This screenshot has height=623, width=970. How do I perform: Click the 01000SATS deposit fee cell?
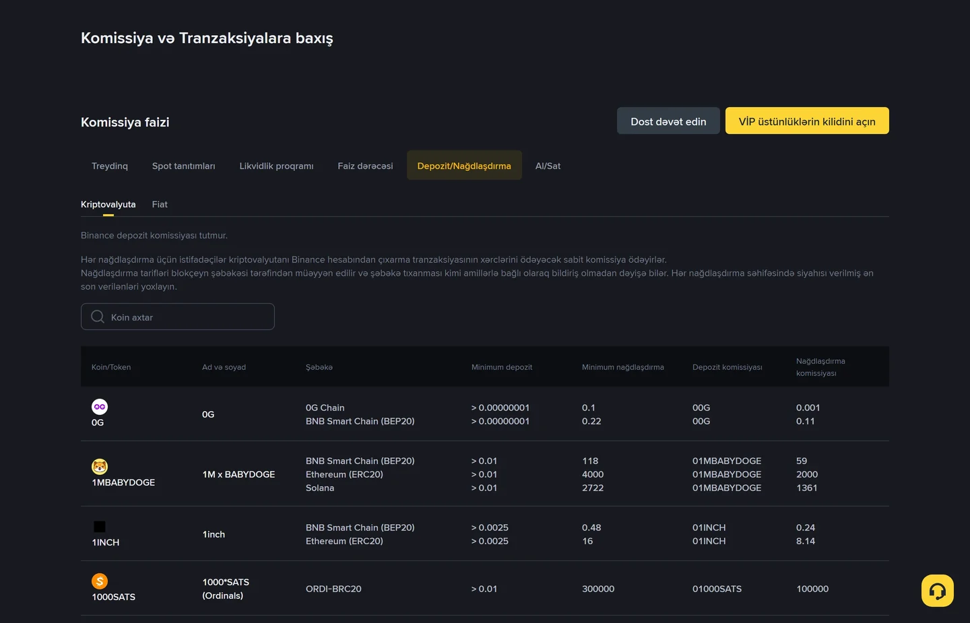point(717,589)
